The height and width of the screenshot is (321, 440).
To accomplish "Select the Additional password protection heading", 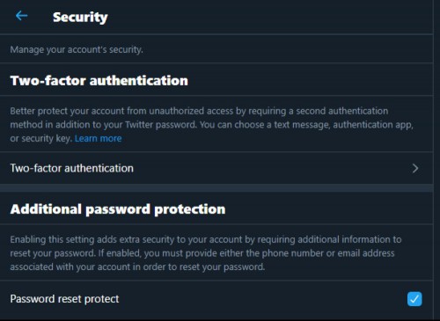I will [118, 209].
